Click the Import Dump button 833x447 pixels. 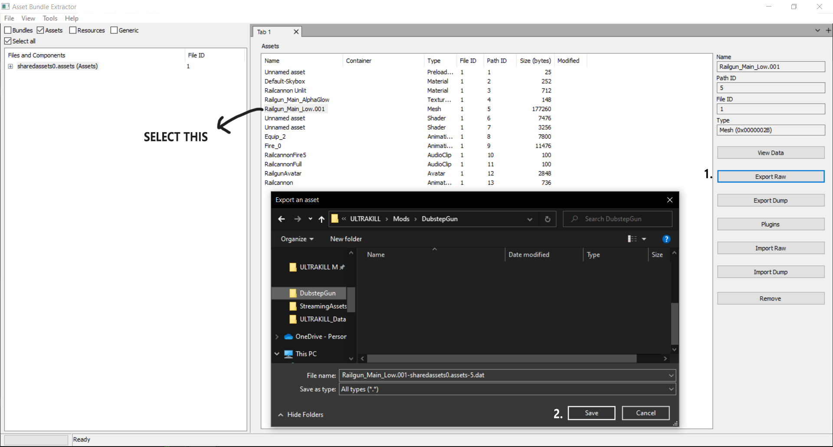pyautogui.click(x=771, y=272)
